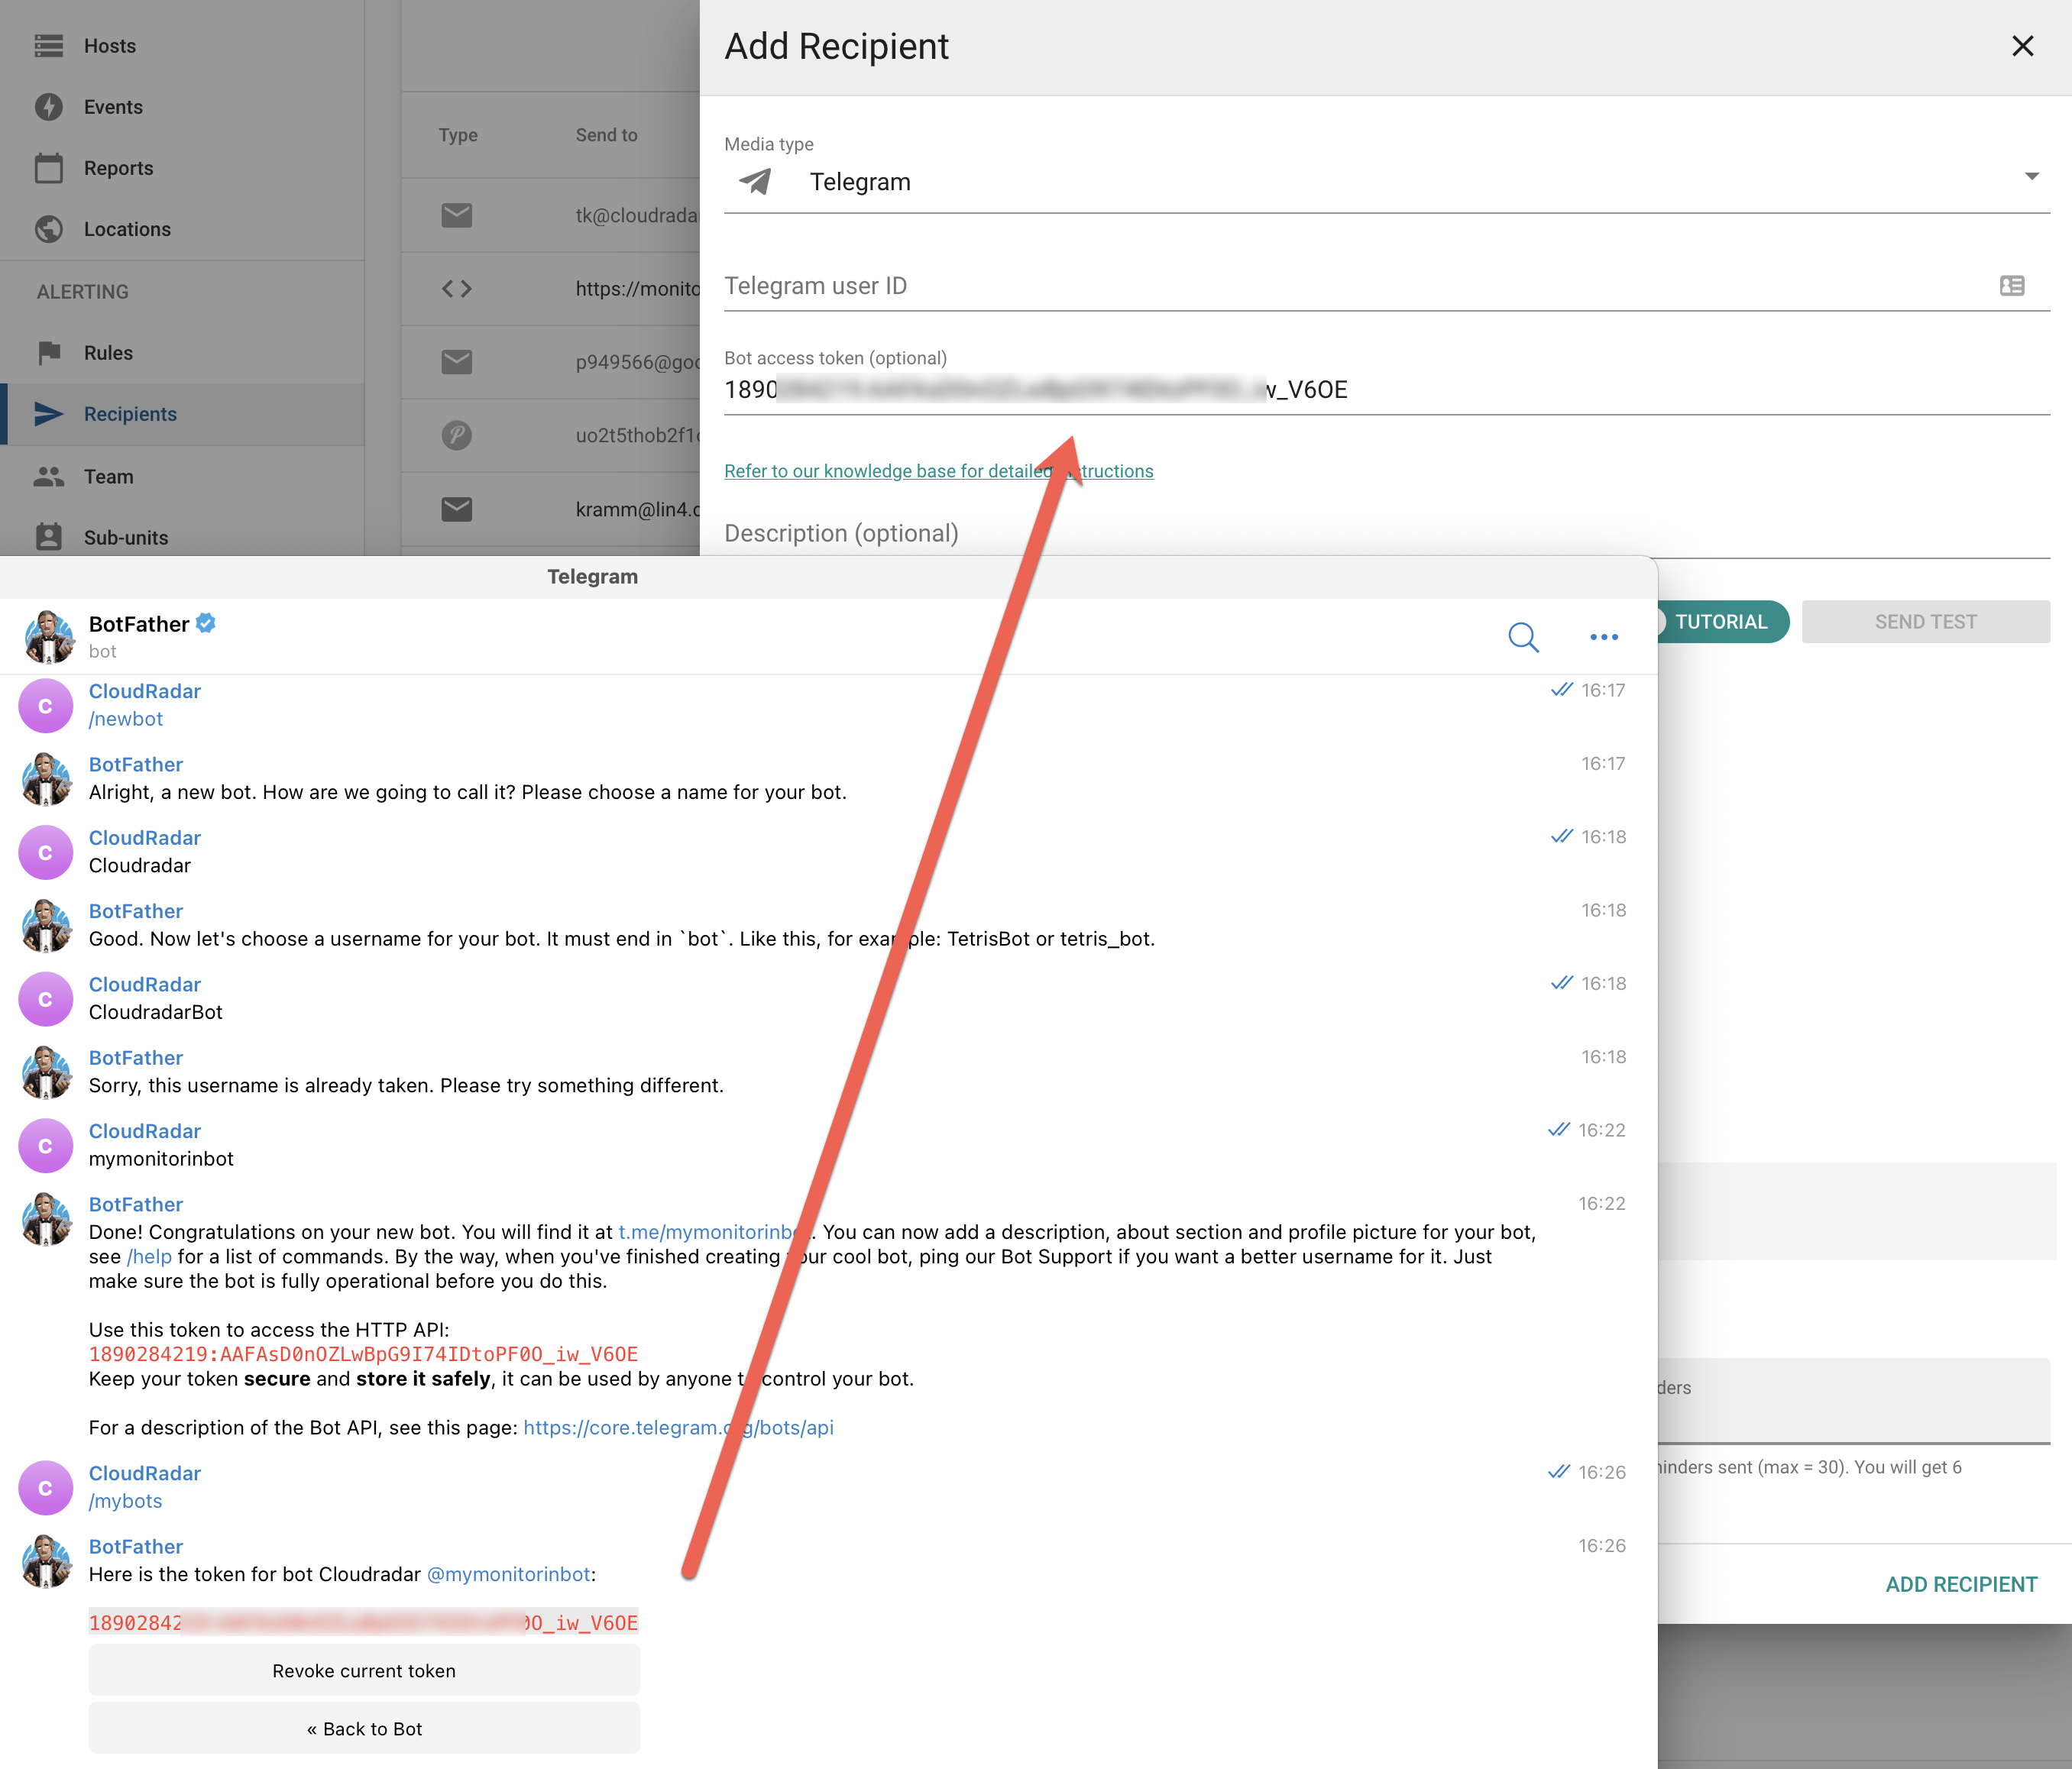Image resolution: width=2072 pixels, height=1769 pixels.
Task: Click the @mymonitorinbot mention
Action: [508, 1574]
